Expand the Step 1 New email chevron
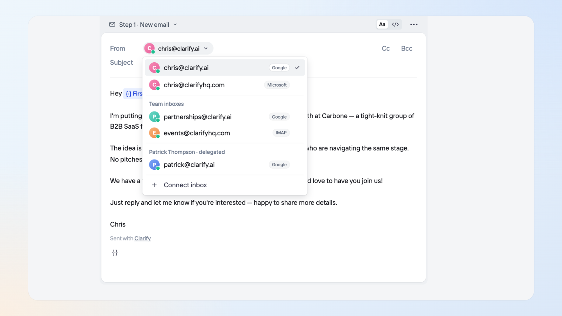 [x=175, y=24]
